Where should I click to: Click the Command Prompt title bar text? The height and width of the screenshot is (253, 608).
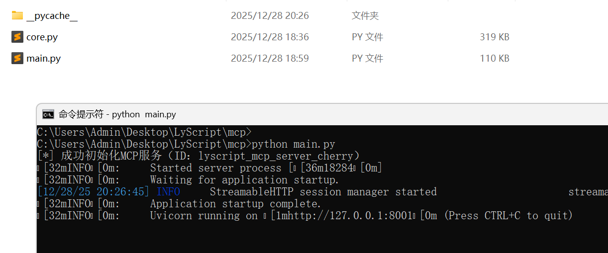click(x=117, y=114)
